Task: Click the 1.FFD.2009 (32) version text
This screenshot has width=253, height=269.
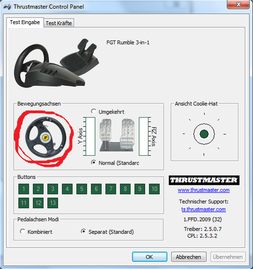Action: click(x=202, y=219)
